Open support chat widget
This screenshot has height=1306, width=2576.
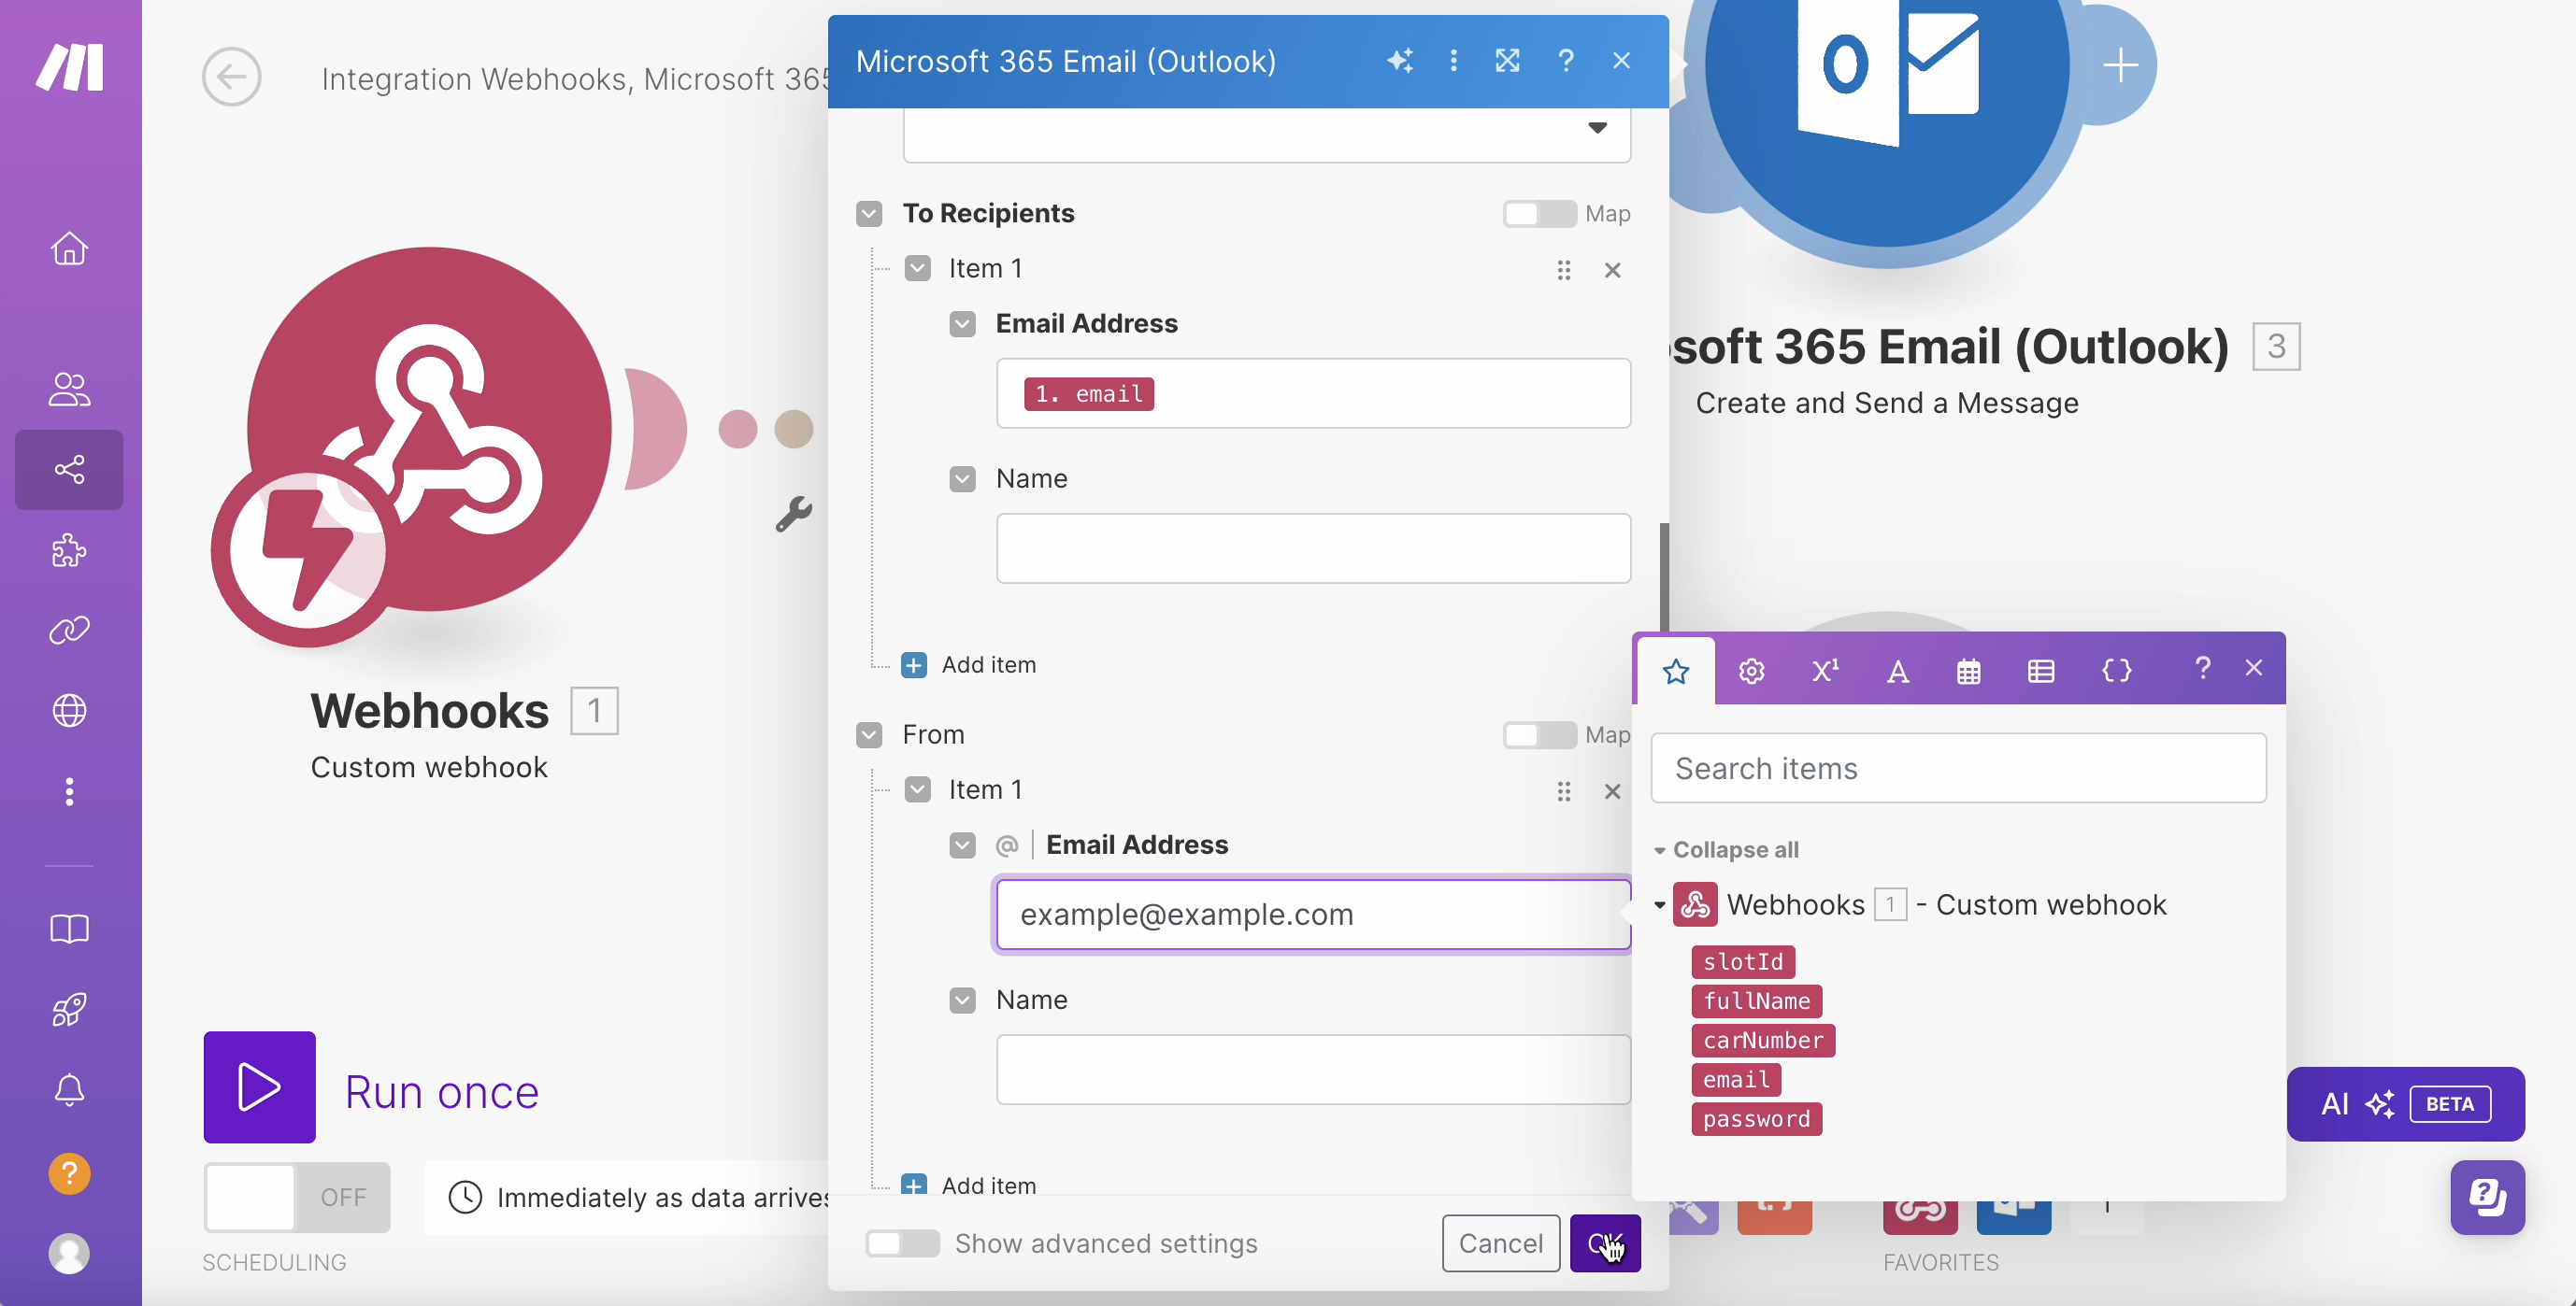[2487, 1197]
